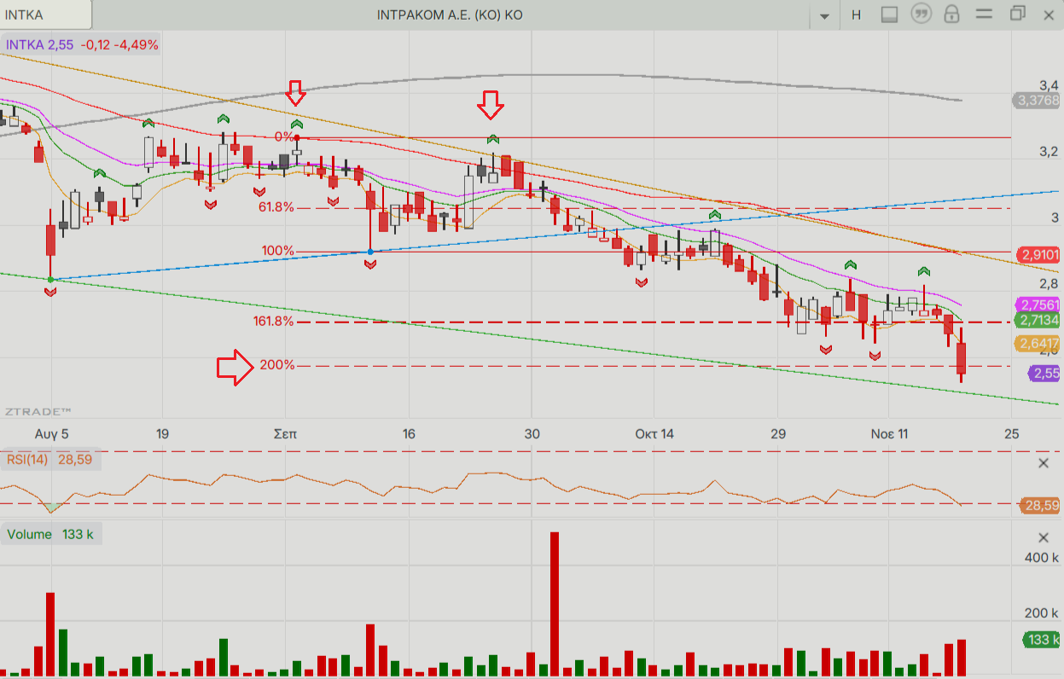
Task: Click the H timeframe button
Action: coord(856,15)
